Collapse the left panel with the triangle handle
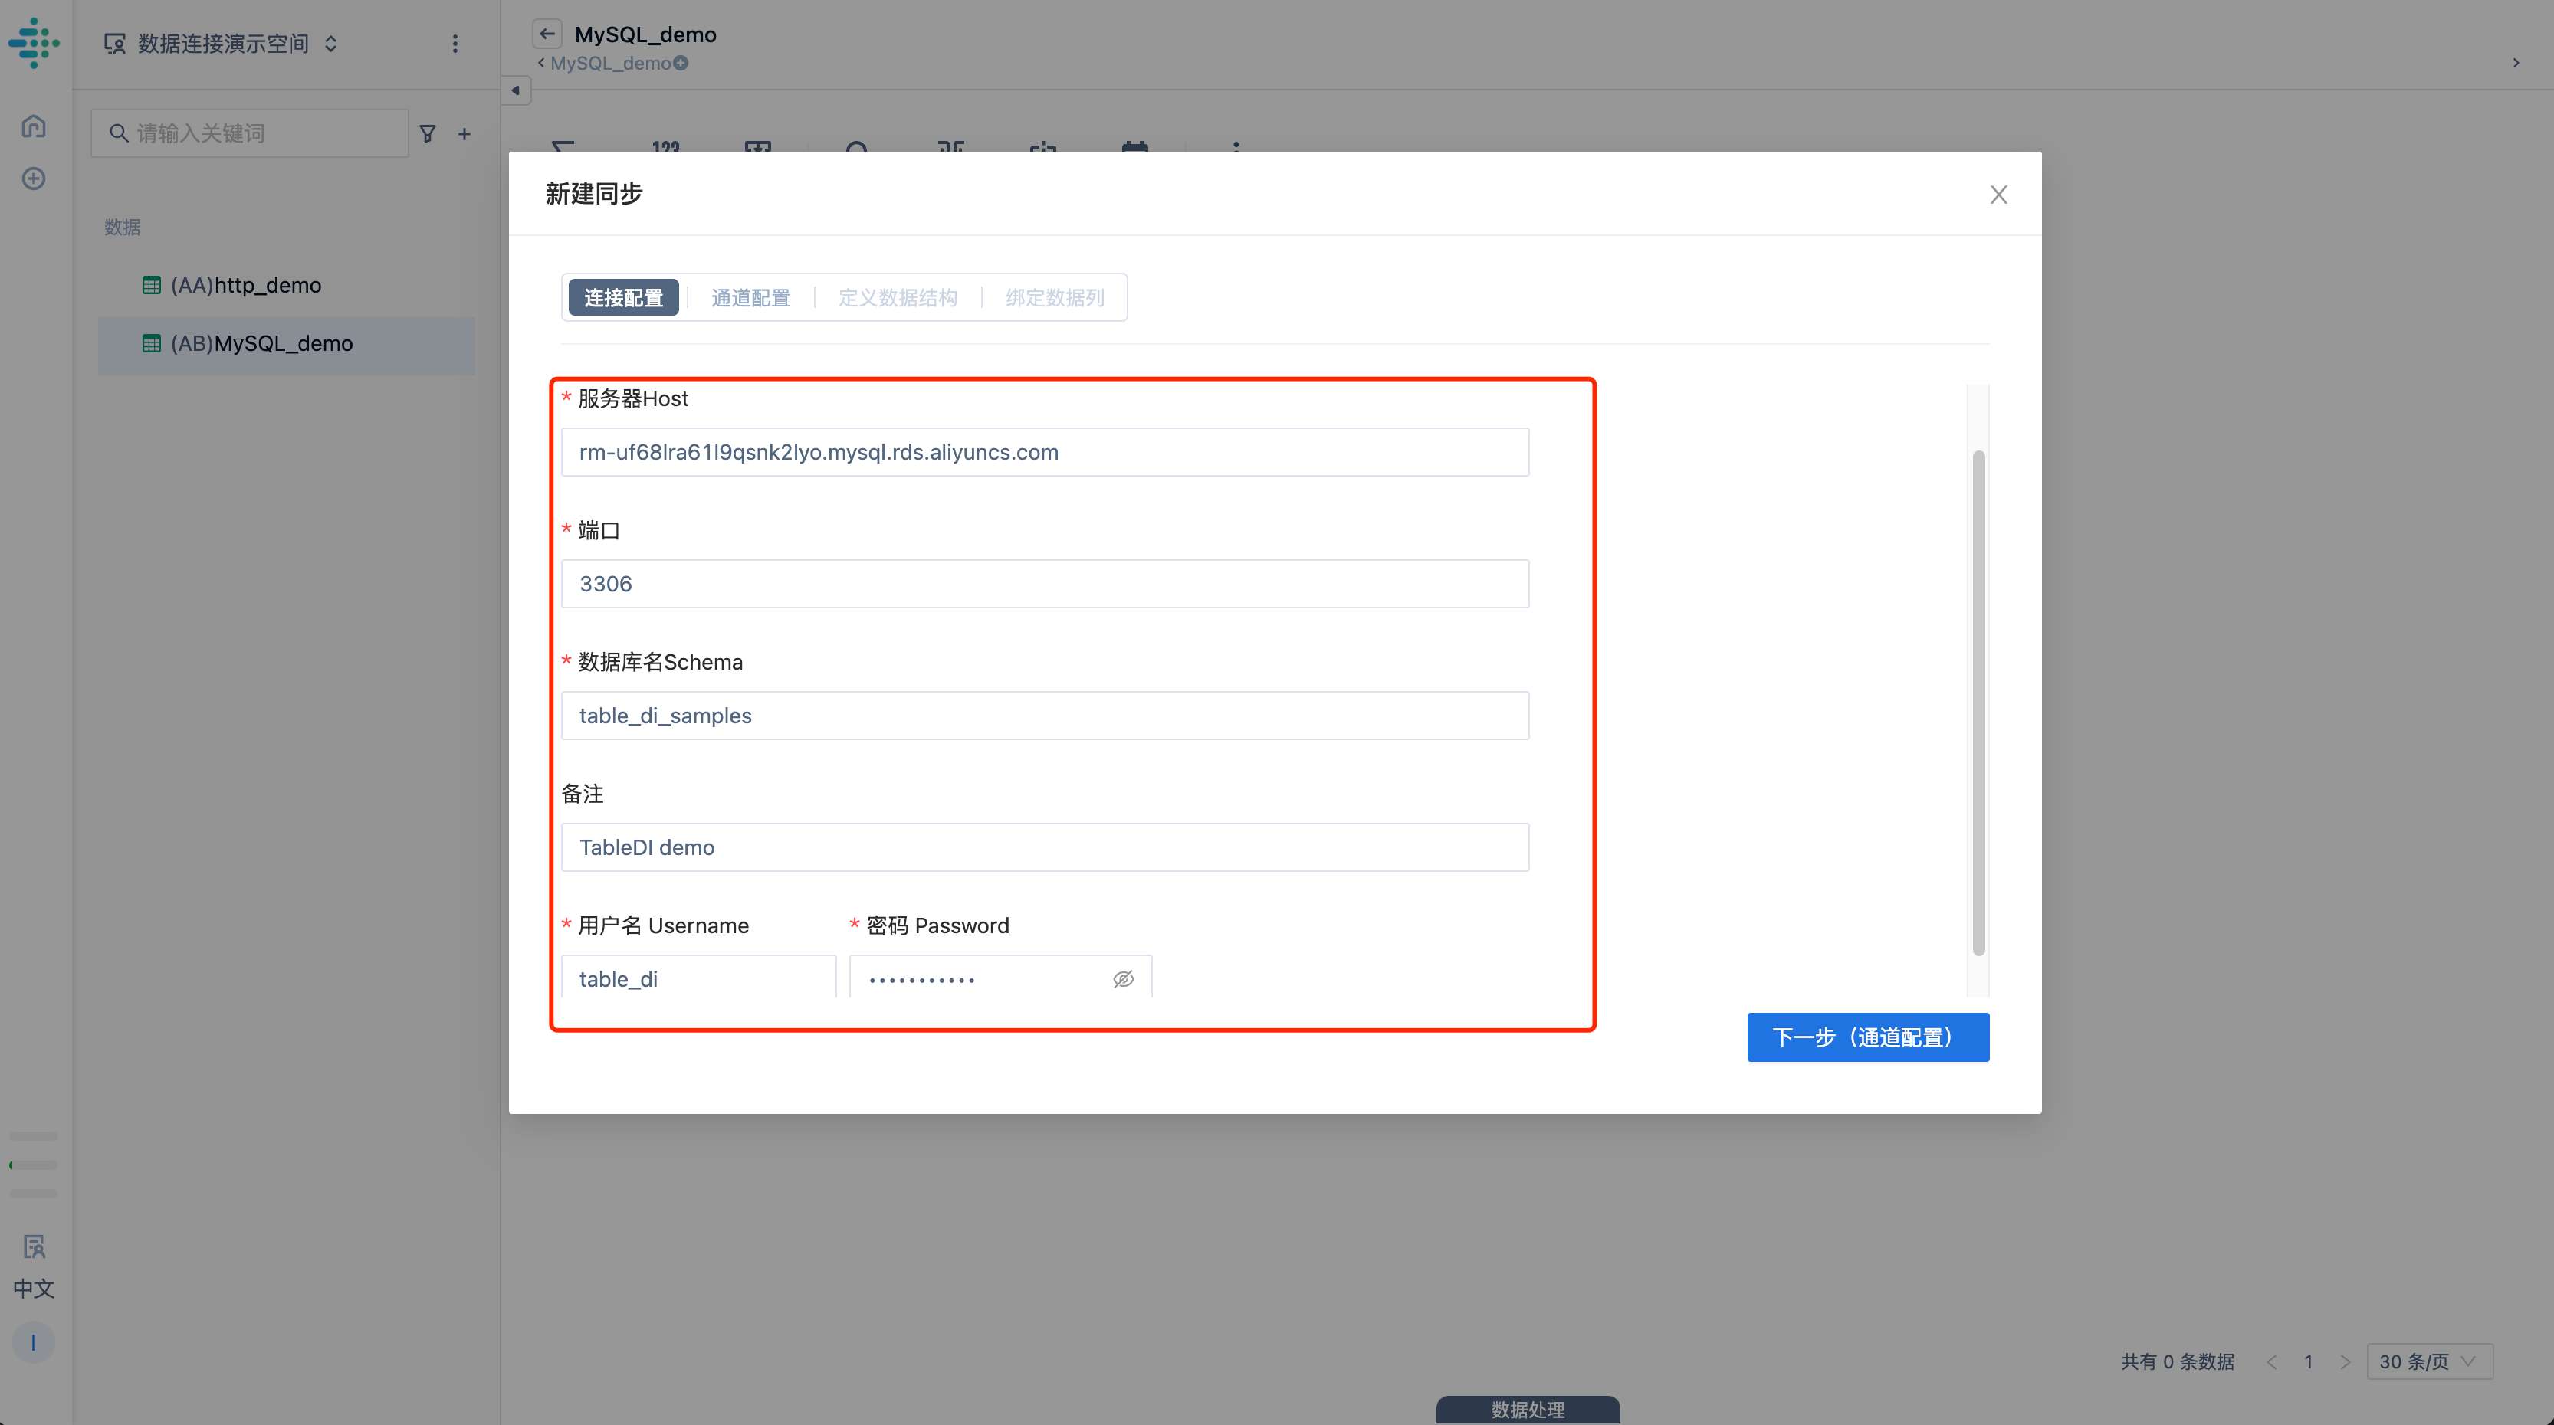The height and width of the screenshot is (1425, 2554). point(516,90)
